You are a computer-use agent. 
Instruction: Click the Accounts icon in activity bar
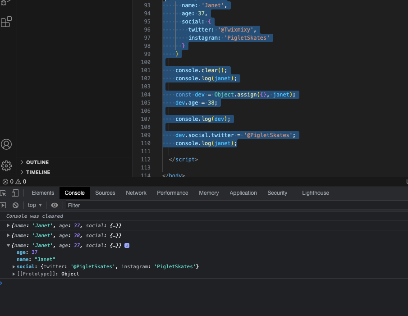point(6,144)
